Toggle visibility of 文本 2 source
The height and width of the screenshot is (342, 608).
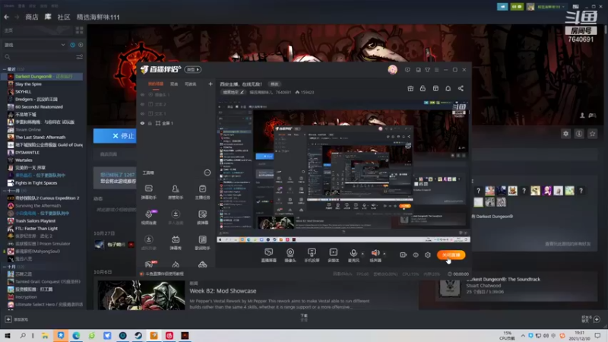coord(142,104)
